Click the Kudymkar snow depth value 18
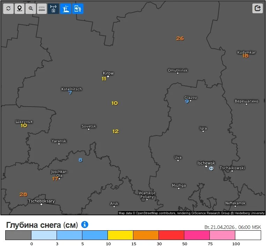266x247 pixels. coord(245,56)
